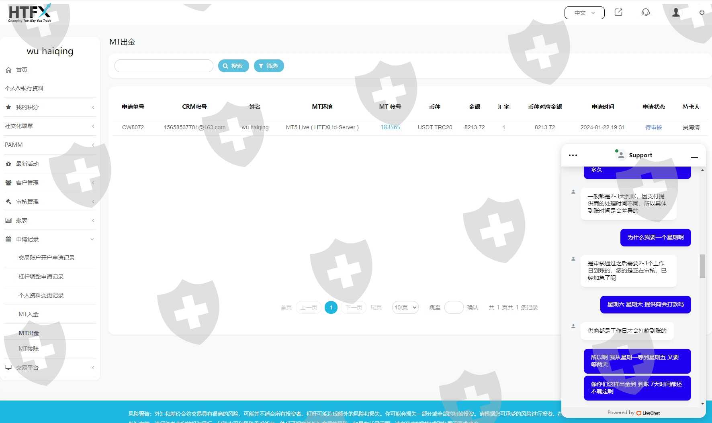Click the 尾页 last page link
Image resolution: width=712 pixels, height=423 pixels.
(376, 307)
